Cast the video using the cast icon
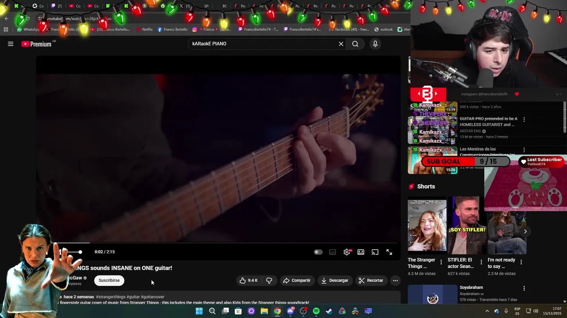Screen dimensions: 567x318 (375, 252)
